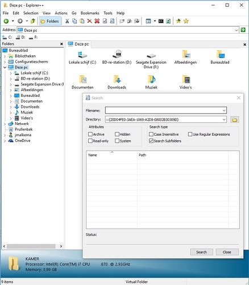
Task: Click the Refresh toolbar icon
Action: (168, 21)
